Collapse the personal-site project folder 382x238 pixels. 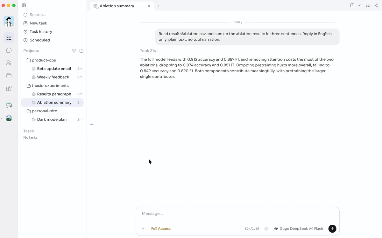[x=53, y=111]
